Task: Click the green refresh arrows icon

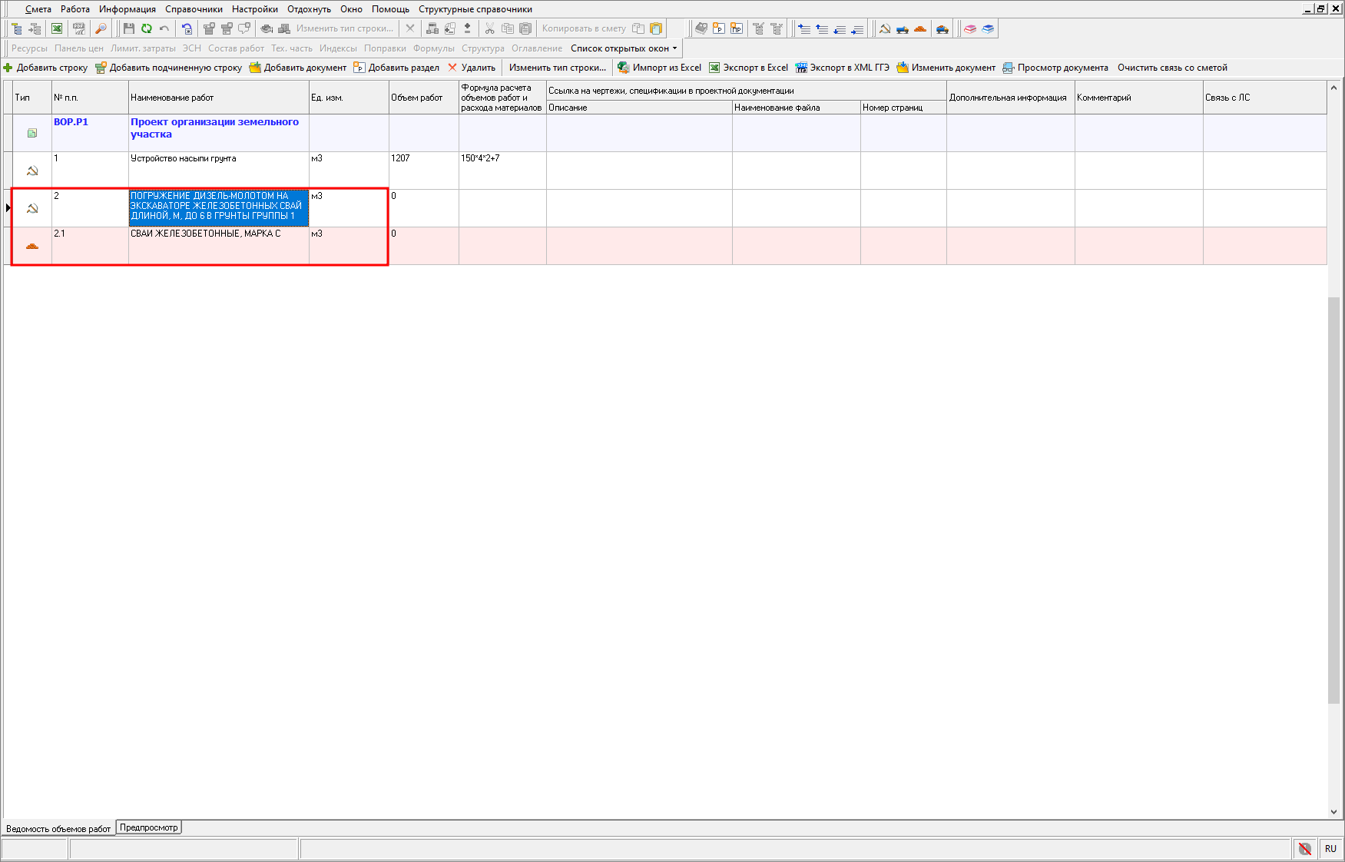Action: click(x=146, y=28)
